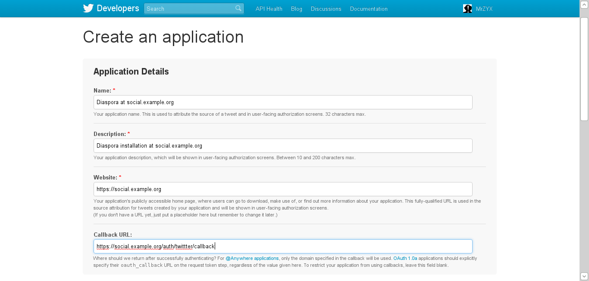
Task: Open the MrZYX account menu
Action: 484,9
